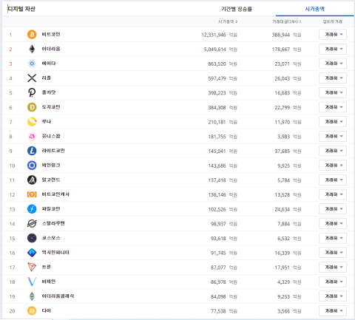Click the yellow Luna logo in row 7
The height and width of the screenshot is (320, 355).
click(x=32, y=122)
